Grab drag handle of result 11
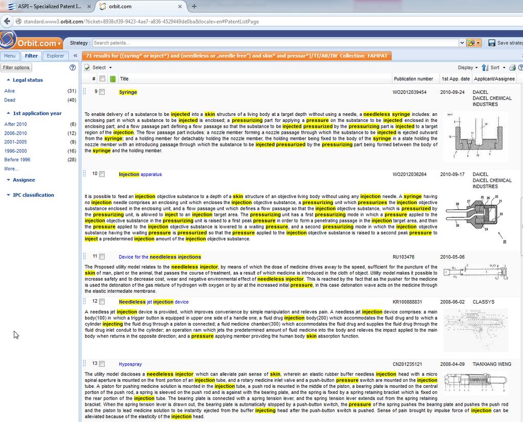The width and height of the screenshot is (523, 422). (x=84, y=256)
